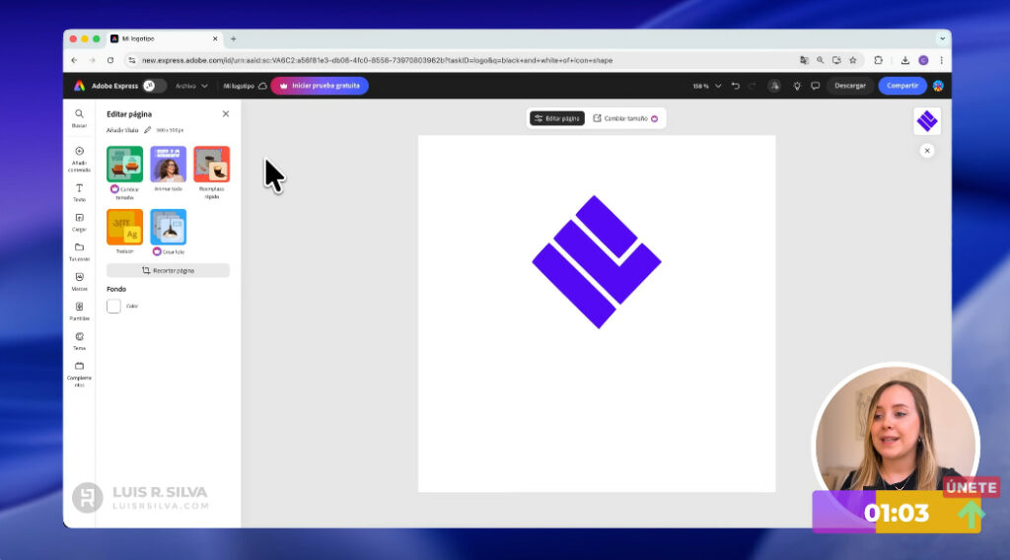Screen dimensions: 1010x560
Task: Click the Editar página tab above canvas
Action: click(557, 118)
